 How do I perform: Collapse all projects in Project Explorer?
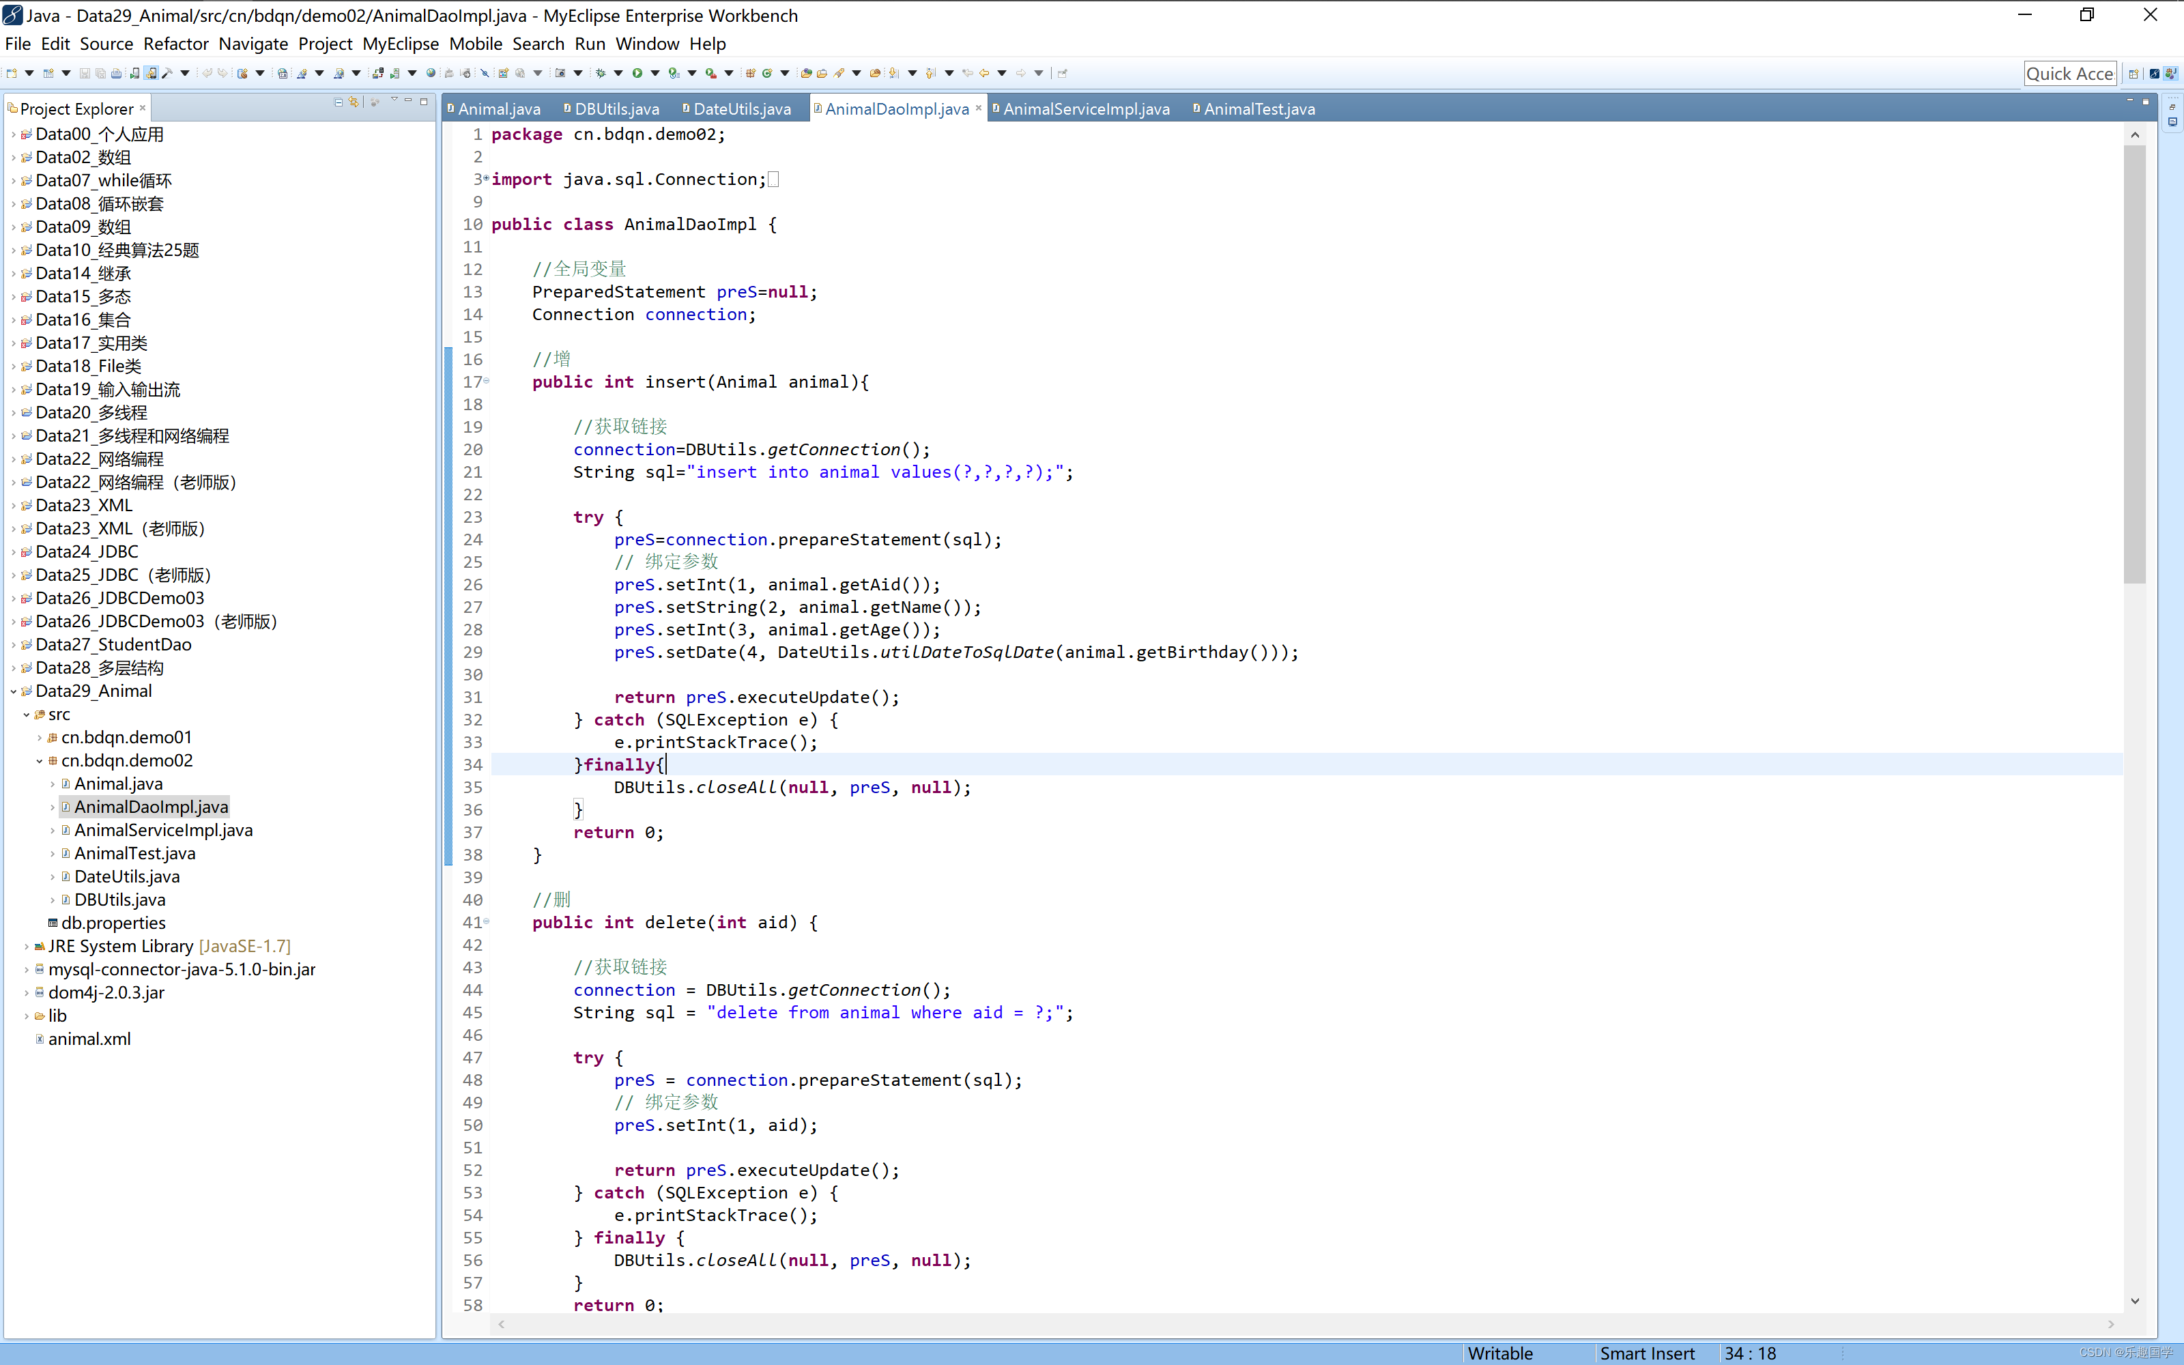pos(339,102)
